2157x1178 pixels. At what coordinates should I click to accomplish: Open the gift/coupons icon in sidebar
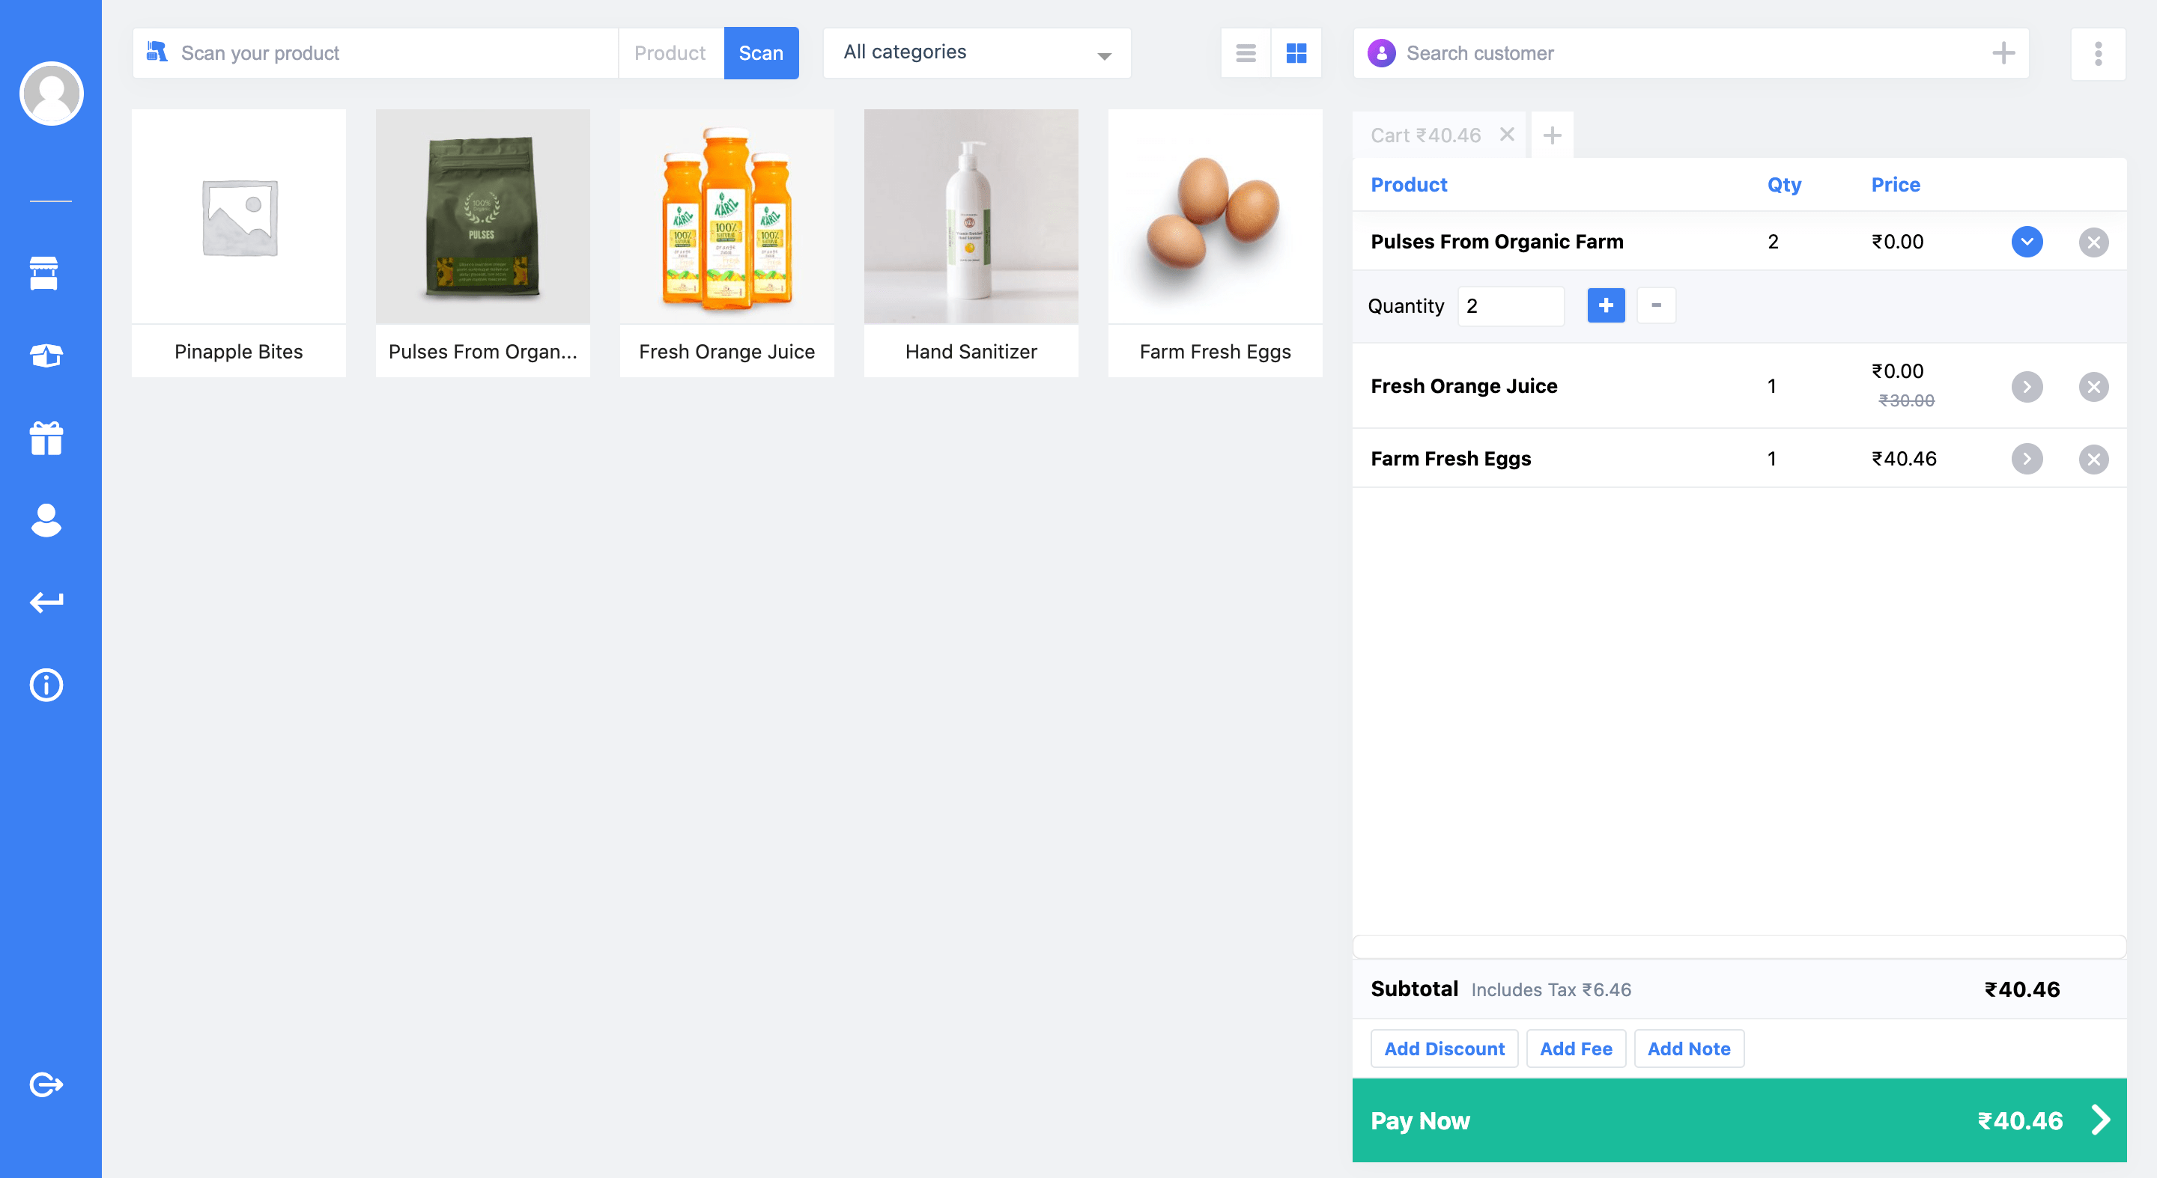[46, 439]
